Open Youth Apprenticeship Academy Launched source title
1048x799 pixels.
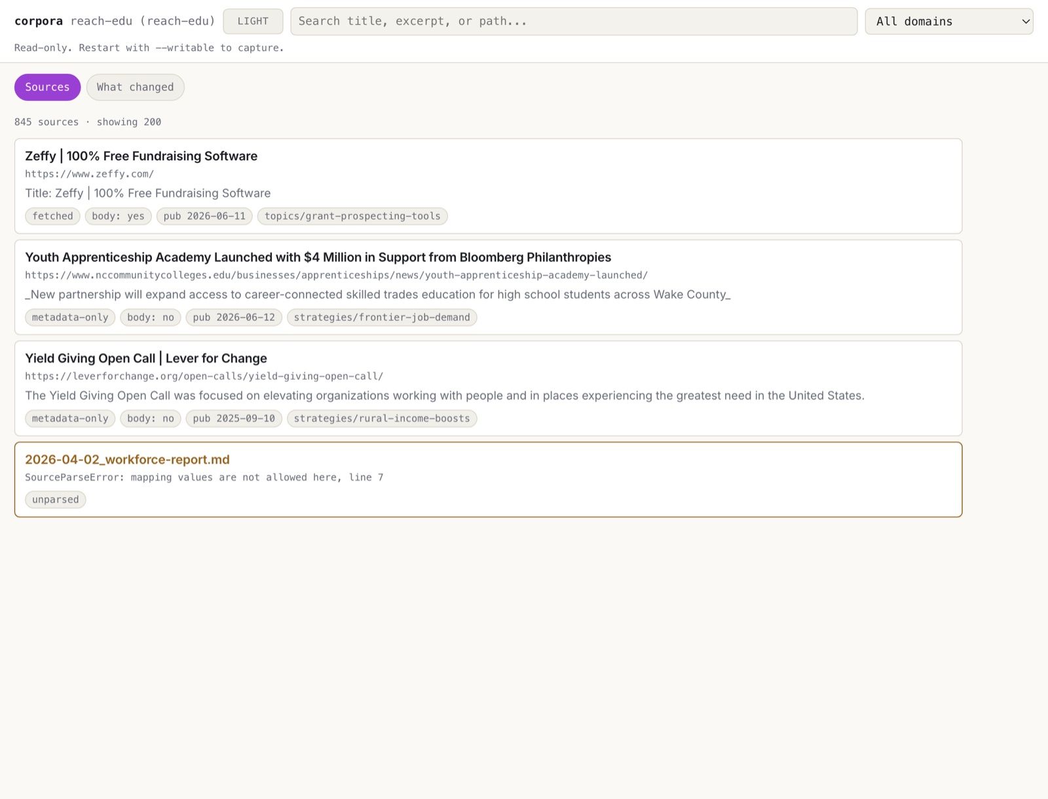(x=318, y=257)
